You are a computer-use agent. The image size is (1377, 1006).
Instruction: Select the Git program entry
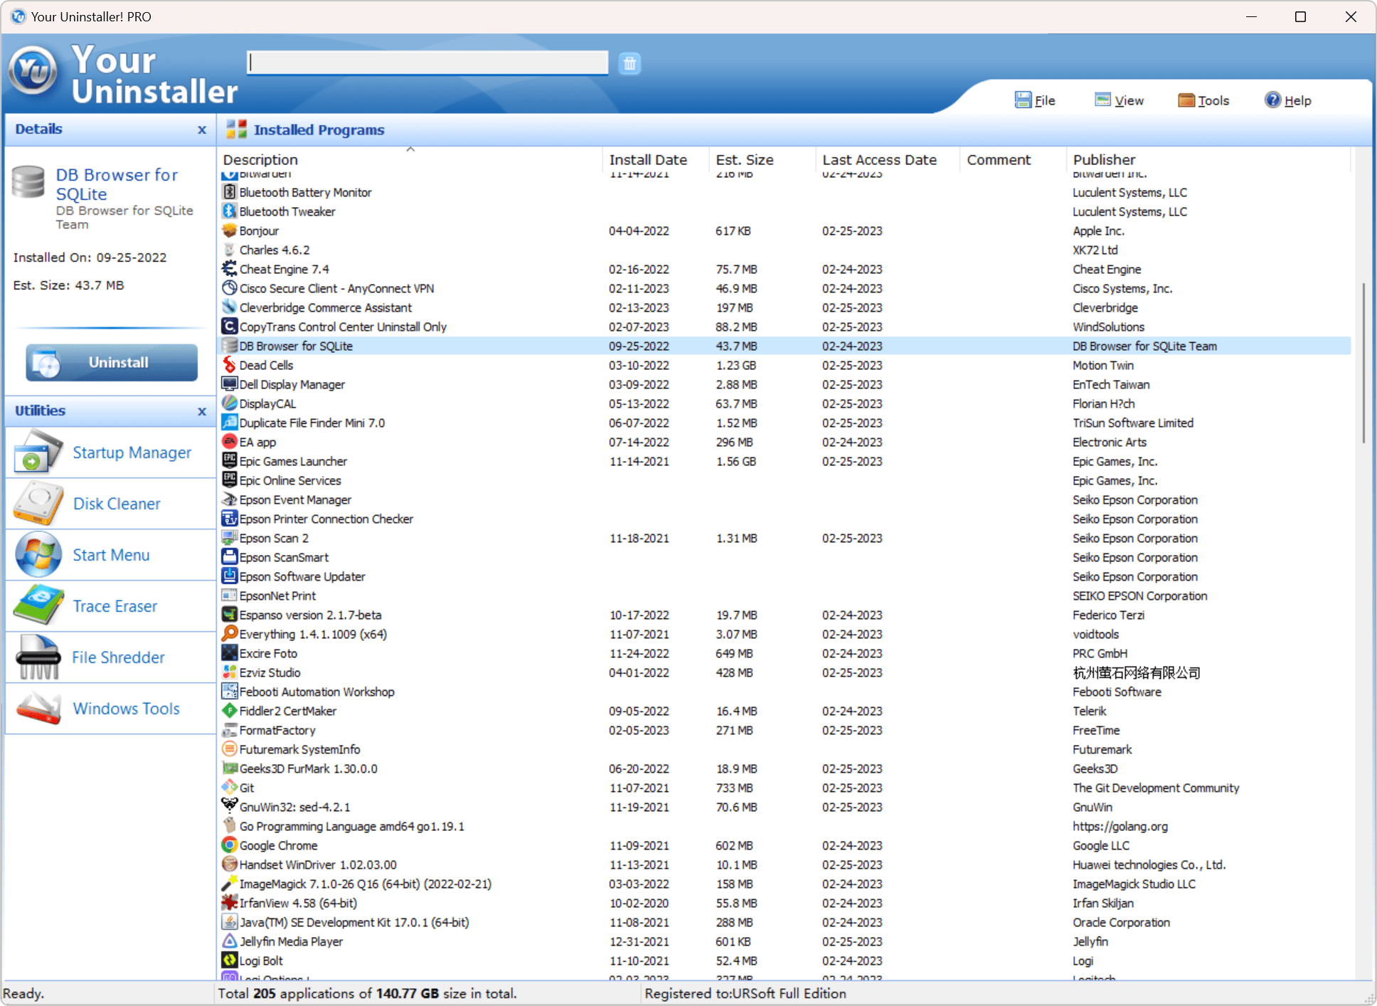coord(247,788)
